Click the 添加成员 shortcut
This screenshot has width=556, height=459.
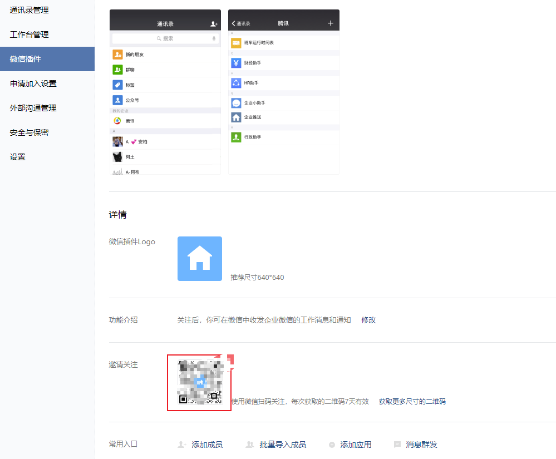tap(207, 445)
